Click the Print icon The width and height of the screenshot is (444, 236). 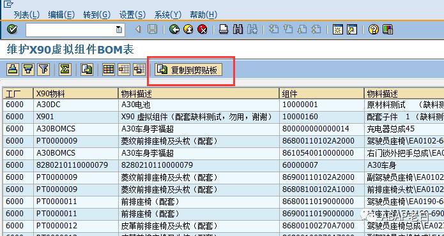[x=224, y=29]
